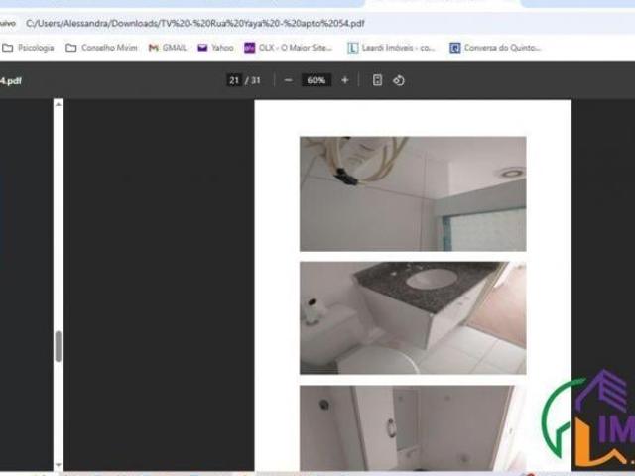Click the scrollbar down arrow in sidebar

[x=59, y=465]
